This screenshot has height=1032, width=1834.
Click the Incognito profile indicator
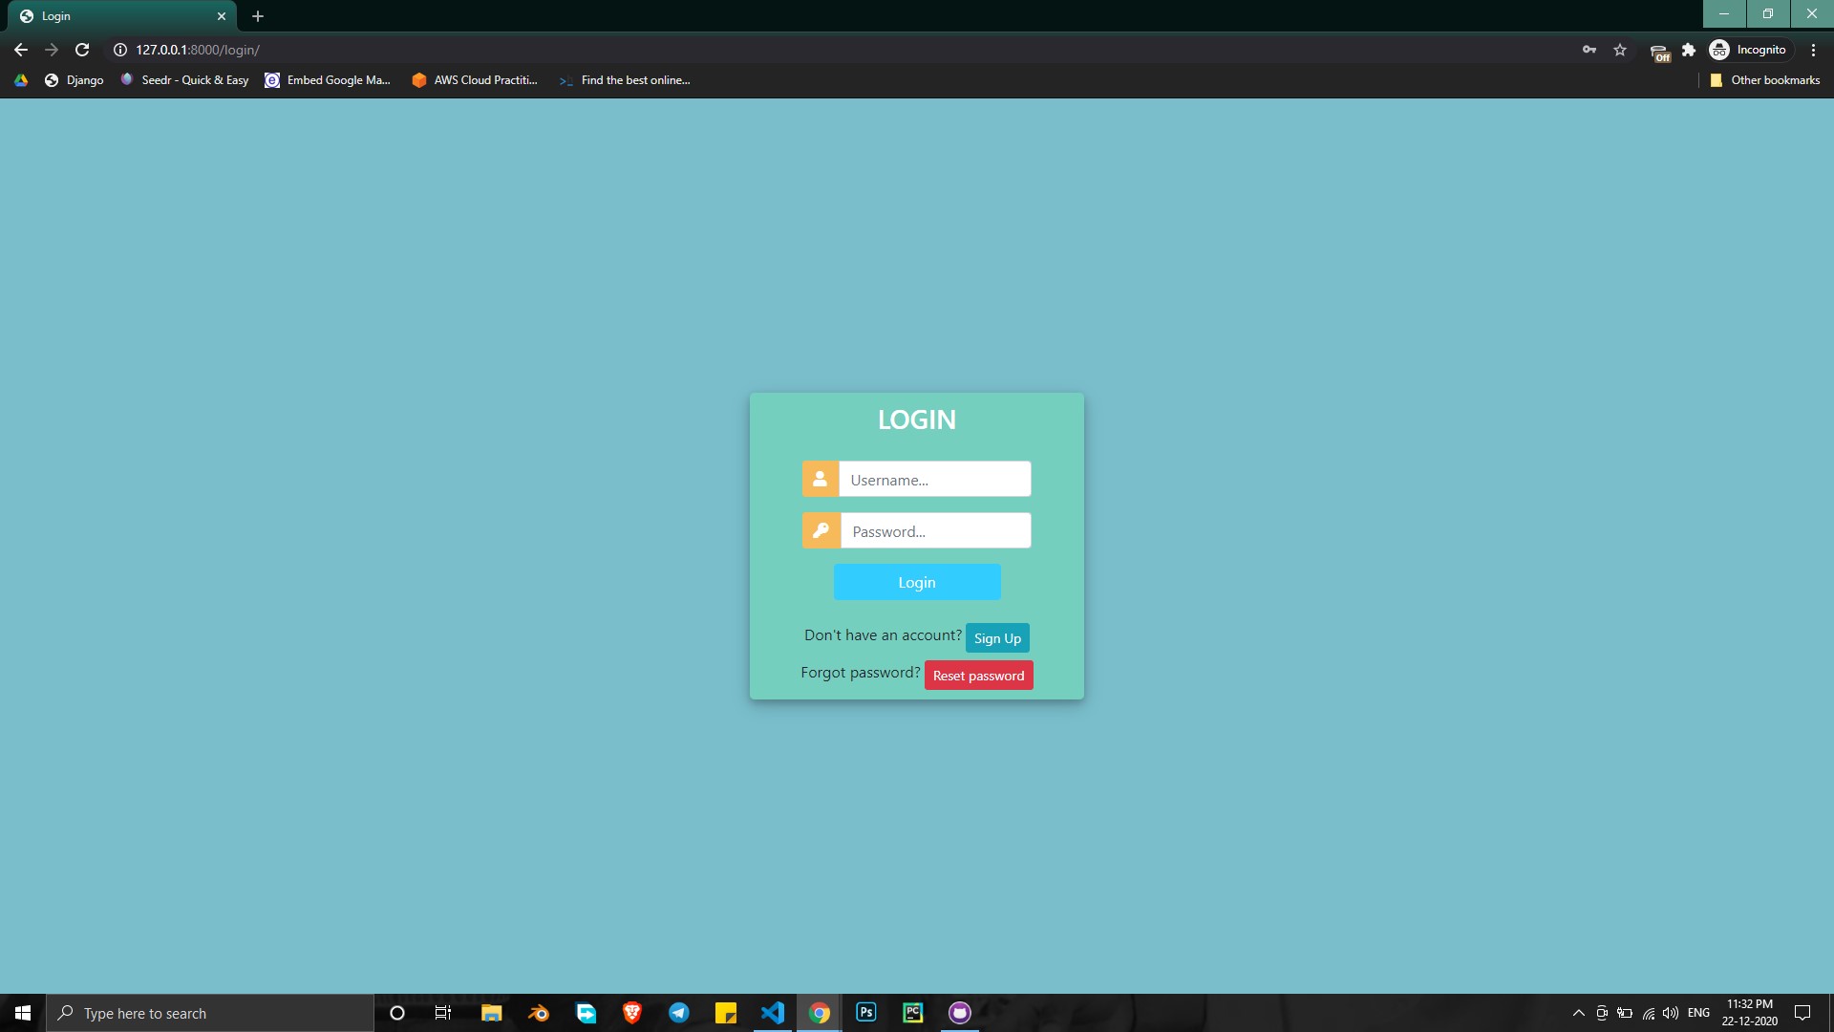pos(1749,50)
